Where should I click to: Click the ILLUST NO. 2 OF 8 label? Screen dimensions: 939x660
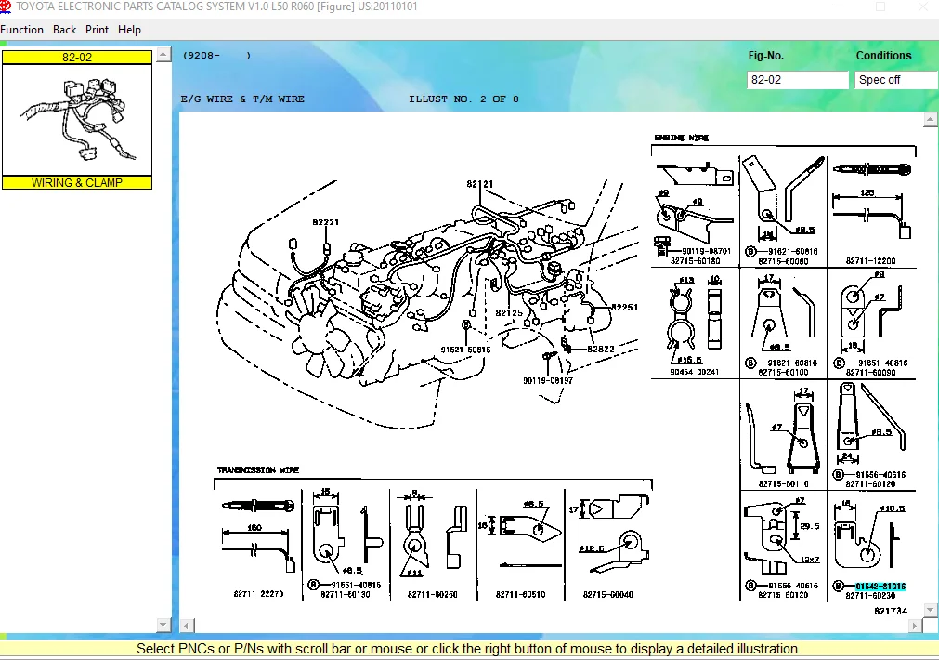(x=463, y=99)
